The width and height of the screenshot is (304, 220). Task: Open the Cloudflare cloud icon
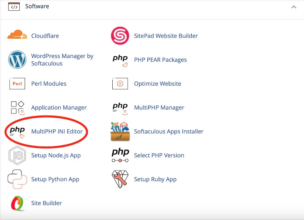(17, 35)
